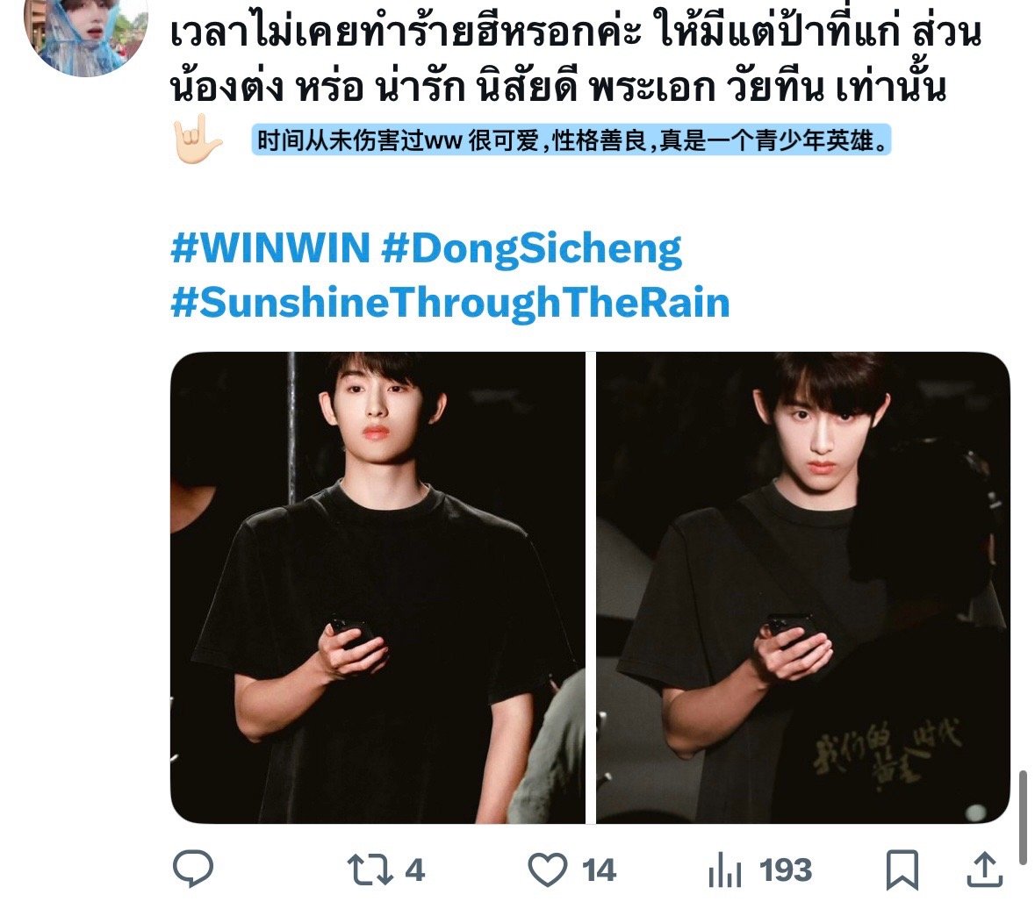Click the Thai text line starting เวลาไม่เคย
This screenshot has width=1035, height=909.
click(576, 33)
